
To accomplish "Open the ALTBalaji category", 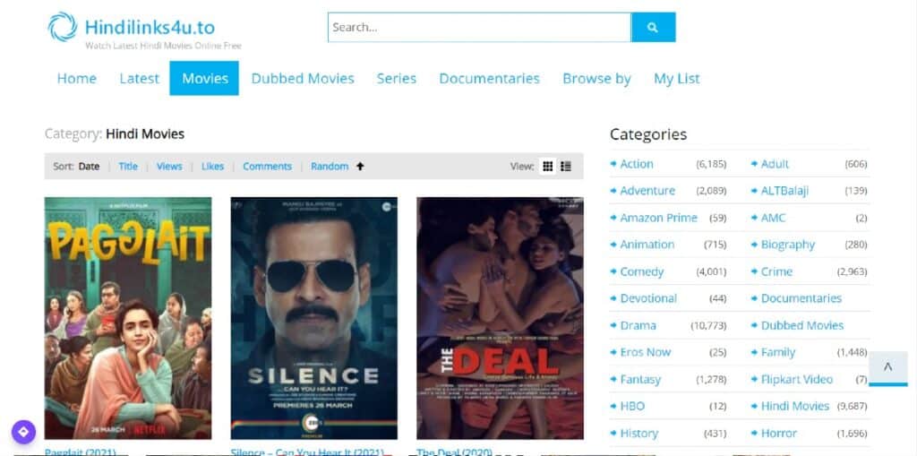I will (784, 191).
